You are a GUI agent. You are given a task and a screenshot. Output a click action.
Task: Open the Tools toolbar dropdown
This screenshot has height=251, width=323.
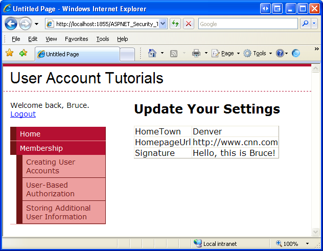[x=258, y=53]
